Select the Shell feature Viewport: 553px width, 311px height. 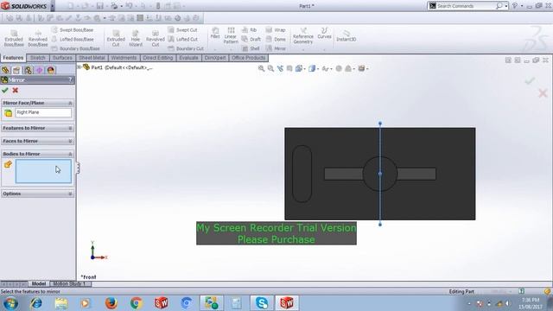251,48
